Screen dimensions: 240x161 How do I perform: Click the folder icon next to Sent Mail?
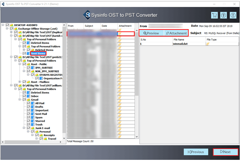[33, 114]
